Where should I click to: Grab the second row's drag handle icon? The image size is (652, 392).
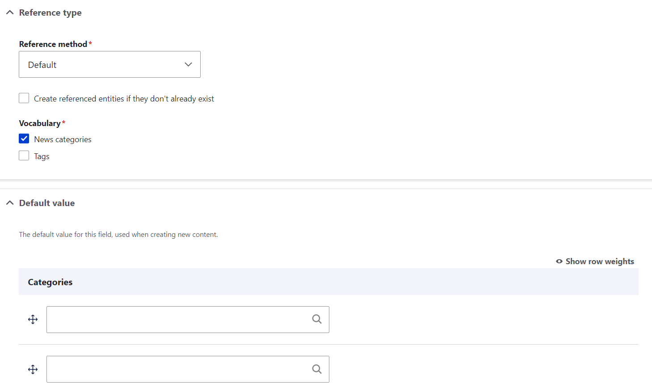(33, 370)
